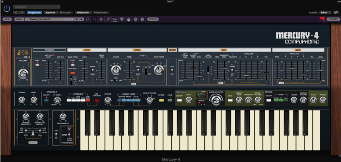Click the QWERTY keyboard globe icon
Screen dimensions: 341x162
129,19
